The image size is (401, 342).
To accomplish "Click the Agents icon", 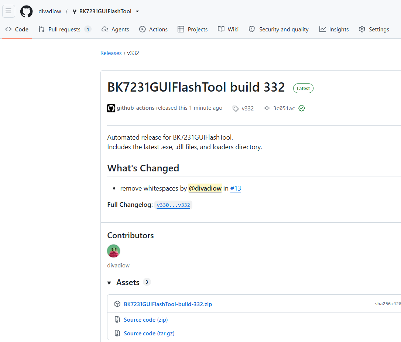I will tap(105, 29).
